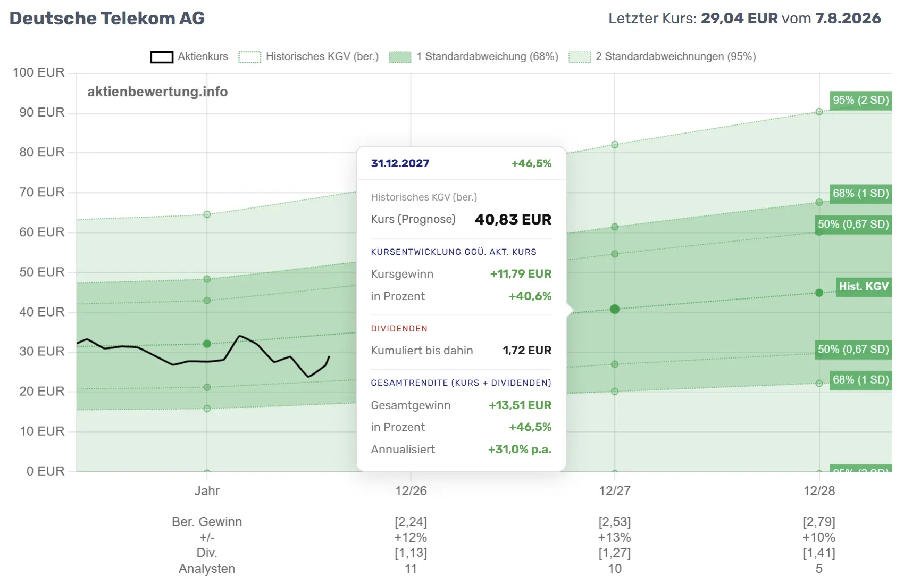Click the cumulative dividend 1,72 EUR
Screen dimensions: 904x582
pos(527,350)
